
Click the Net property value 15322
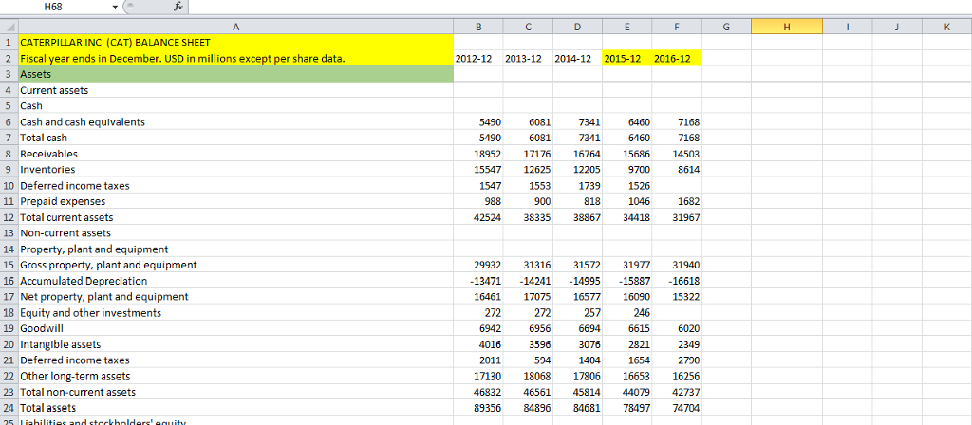coord(687,297)
